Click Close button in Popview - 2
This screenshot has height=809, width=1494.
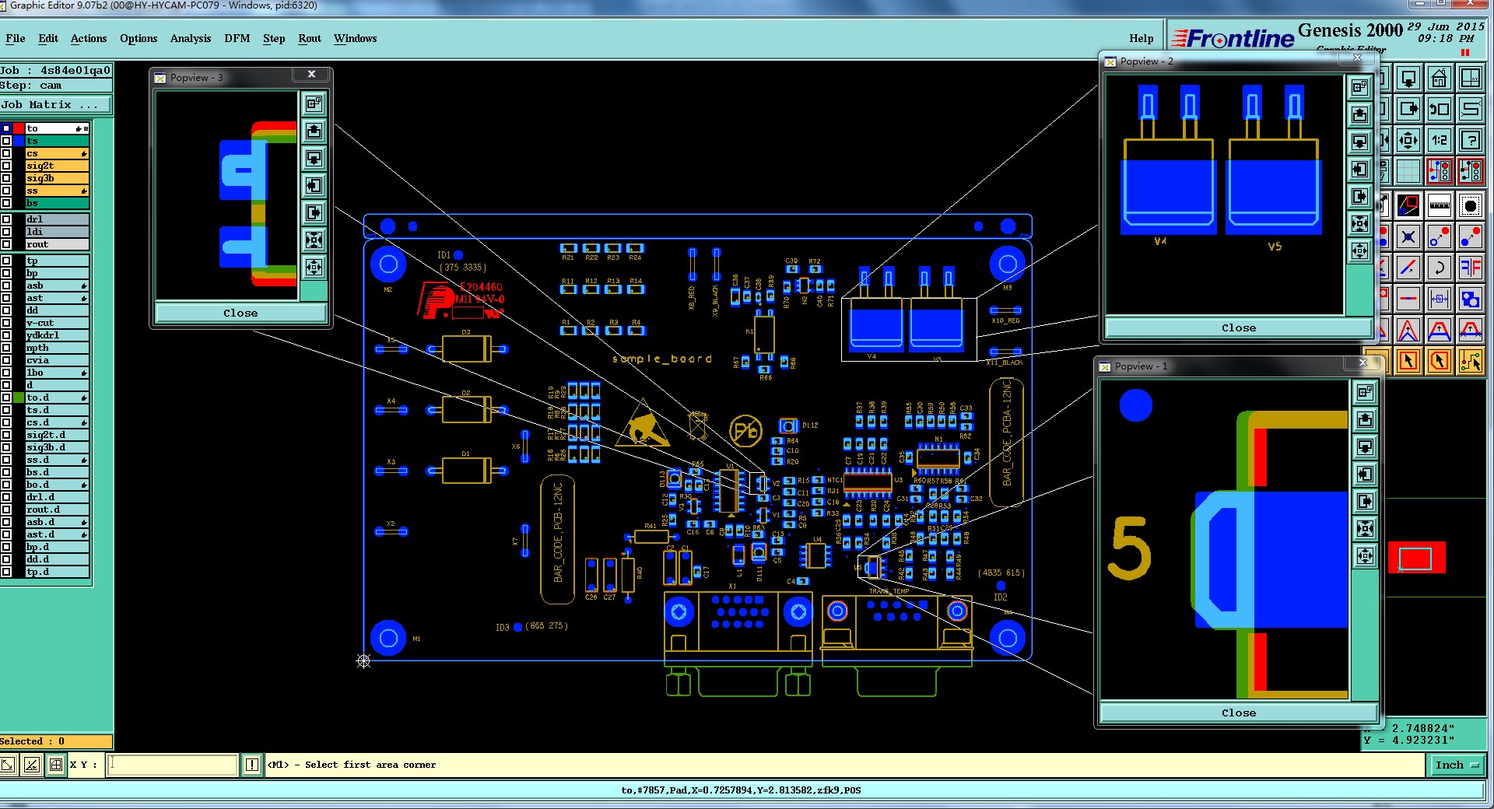point(1238,327)
